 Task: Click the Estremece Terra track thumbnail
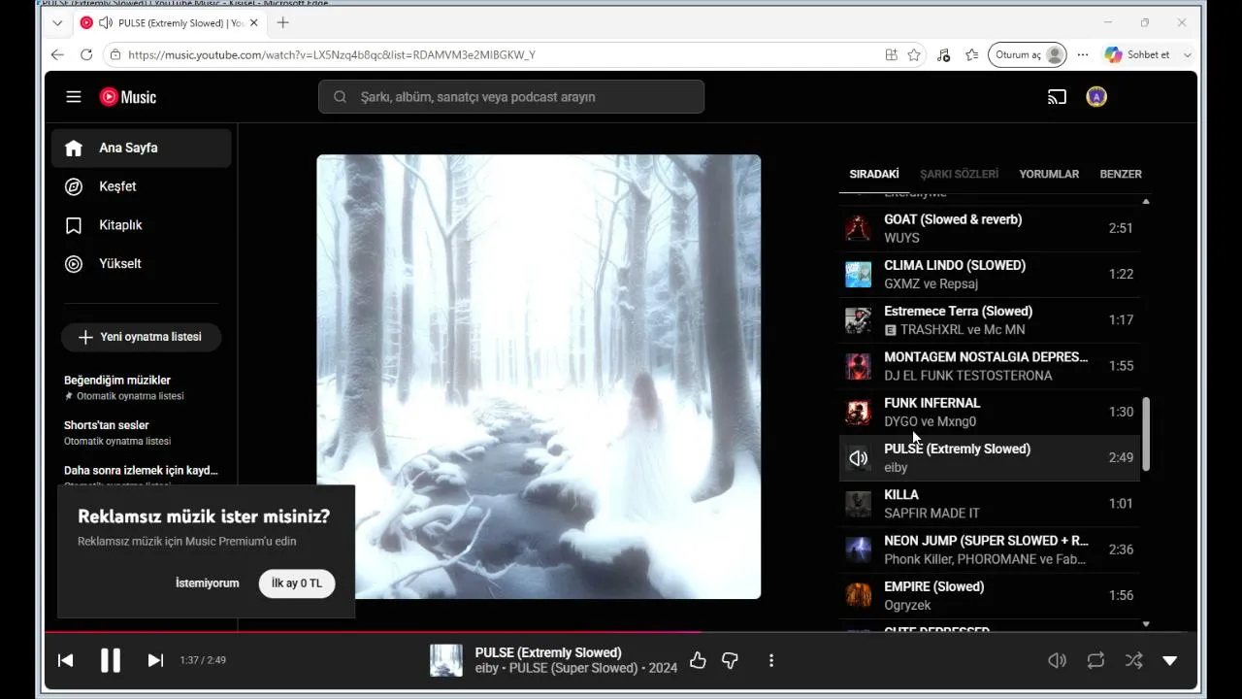point(858,320)
